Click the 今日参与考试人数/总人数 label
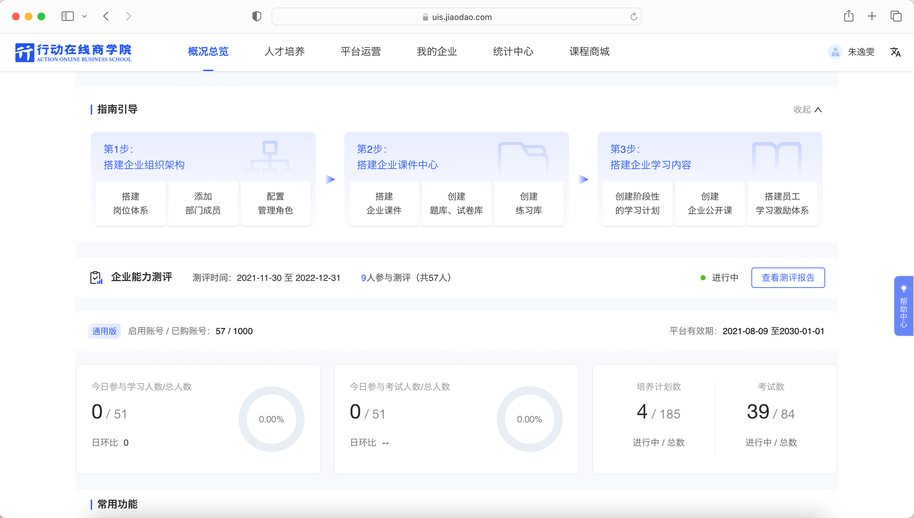Viewport: 914px width, 518px height. pos(400,387)
